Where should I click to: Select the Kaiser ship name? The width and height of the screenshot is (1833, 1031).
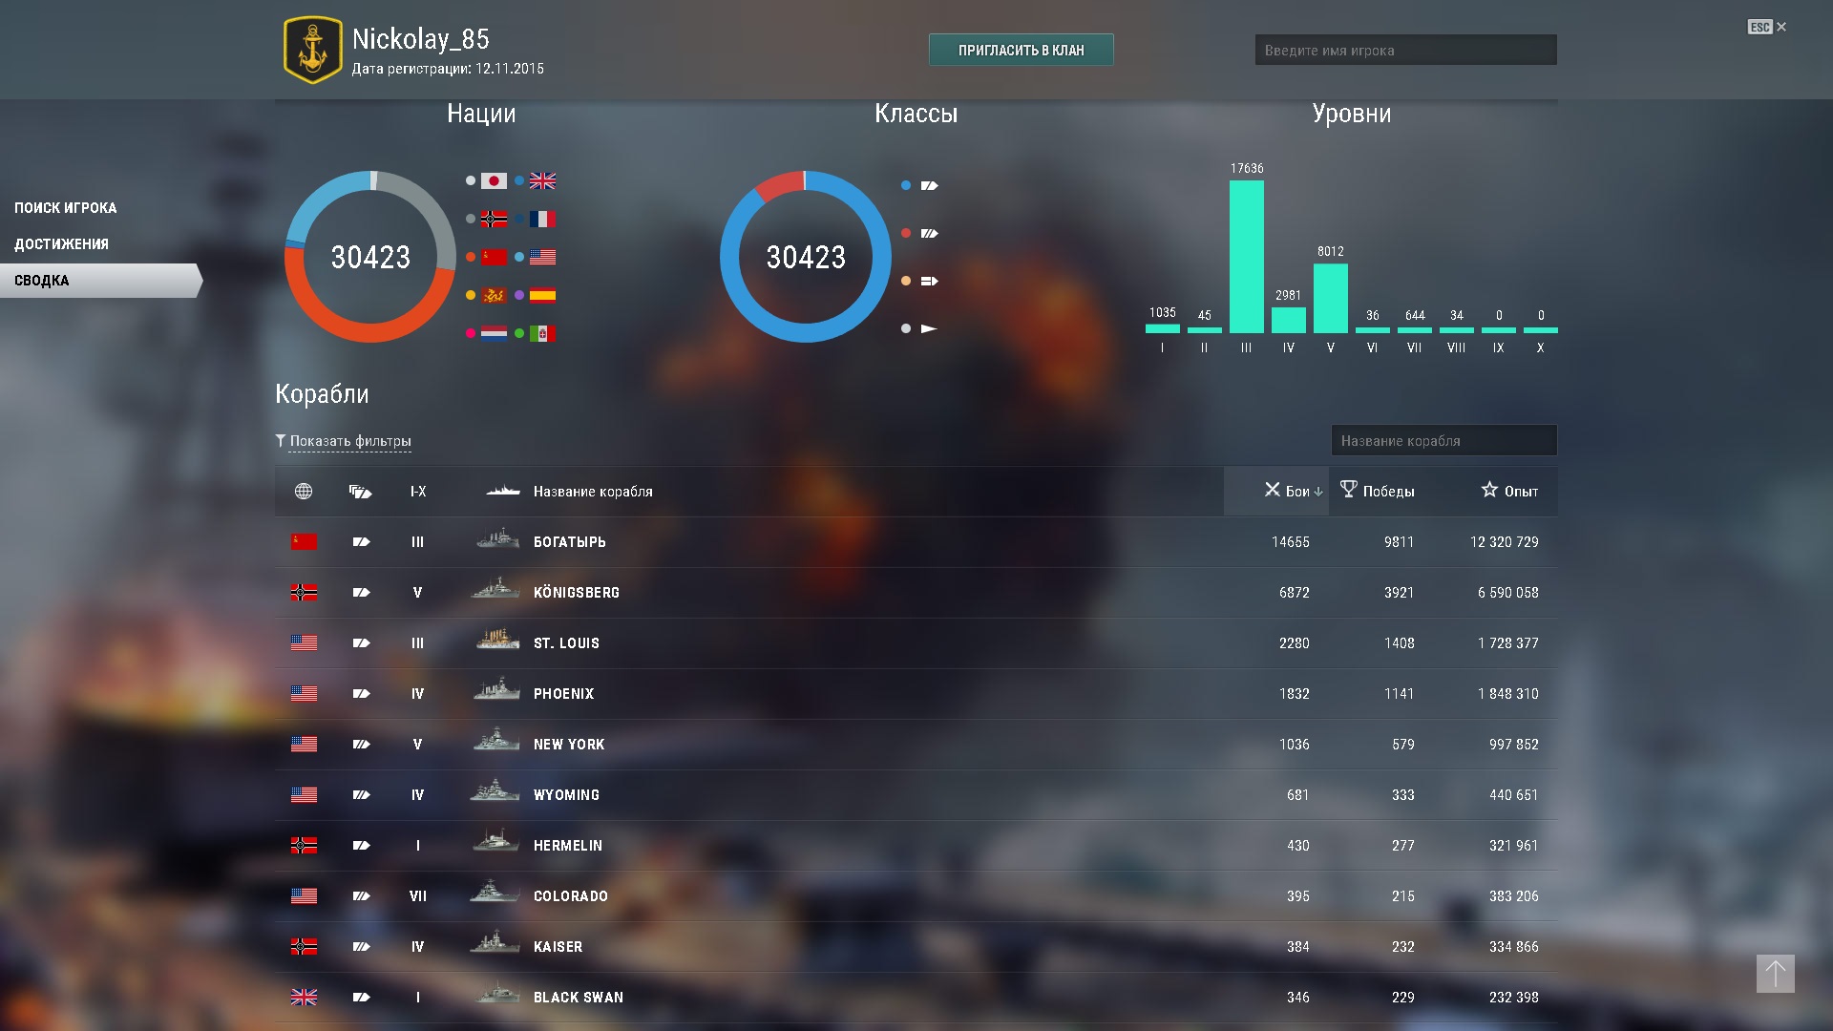coord(558,947)
